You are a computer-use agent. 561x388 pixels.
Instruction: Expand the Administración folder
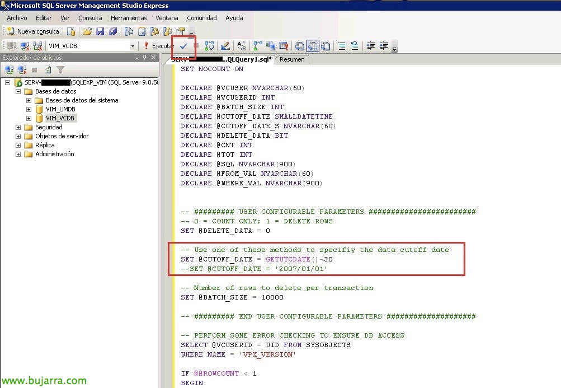coord(18,154)
